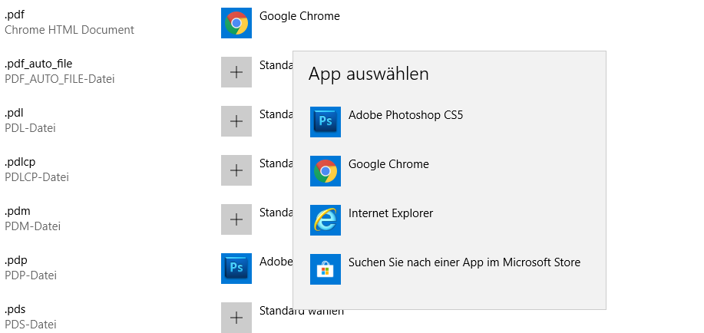Click the Photoshop icon for .pdp

pos(236,269)
